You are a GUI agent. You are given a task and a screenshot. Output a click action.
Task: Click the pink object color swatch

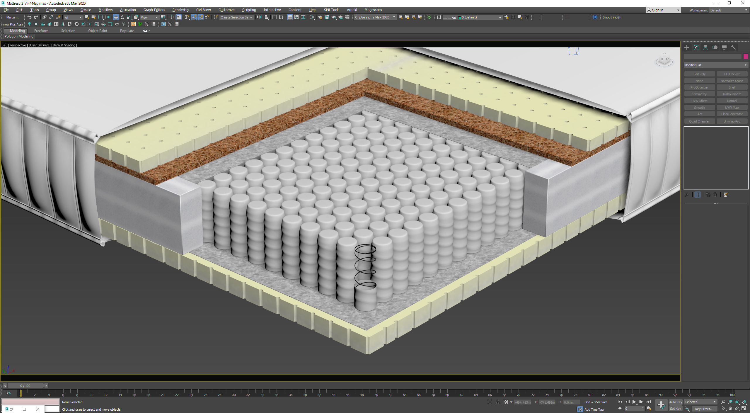[746, 56]
